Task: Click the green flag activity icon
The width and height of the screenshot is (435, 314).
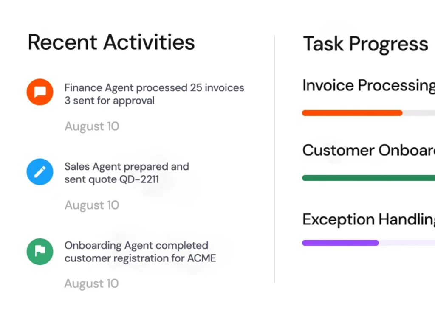Action: tap(40, 251)
